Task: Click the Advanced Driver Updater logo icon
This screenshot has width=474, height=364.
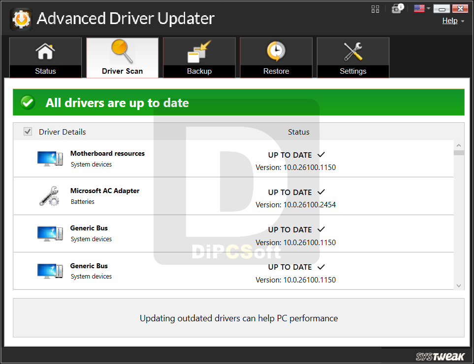Action: (21, 19)
